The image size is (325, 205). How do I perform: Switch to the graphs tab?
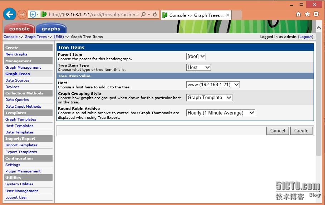coord(51,29)
